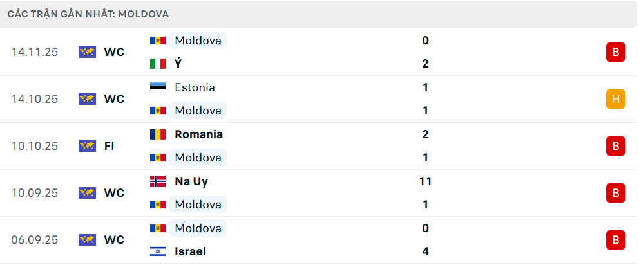Click the Các trận gần nhất: Moldova header

pyautogui.click(x=88, y=14)
